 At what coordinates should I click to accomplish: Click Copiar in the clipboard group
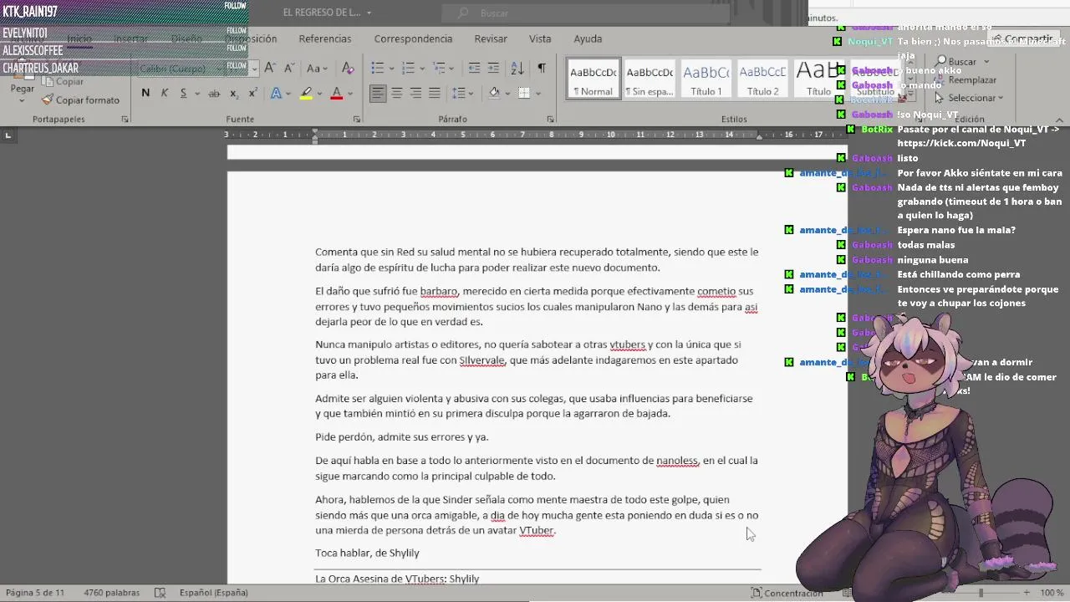(63, 81)
